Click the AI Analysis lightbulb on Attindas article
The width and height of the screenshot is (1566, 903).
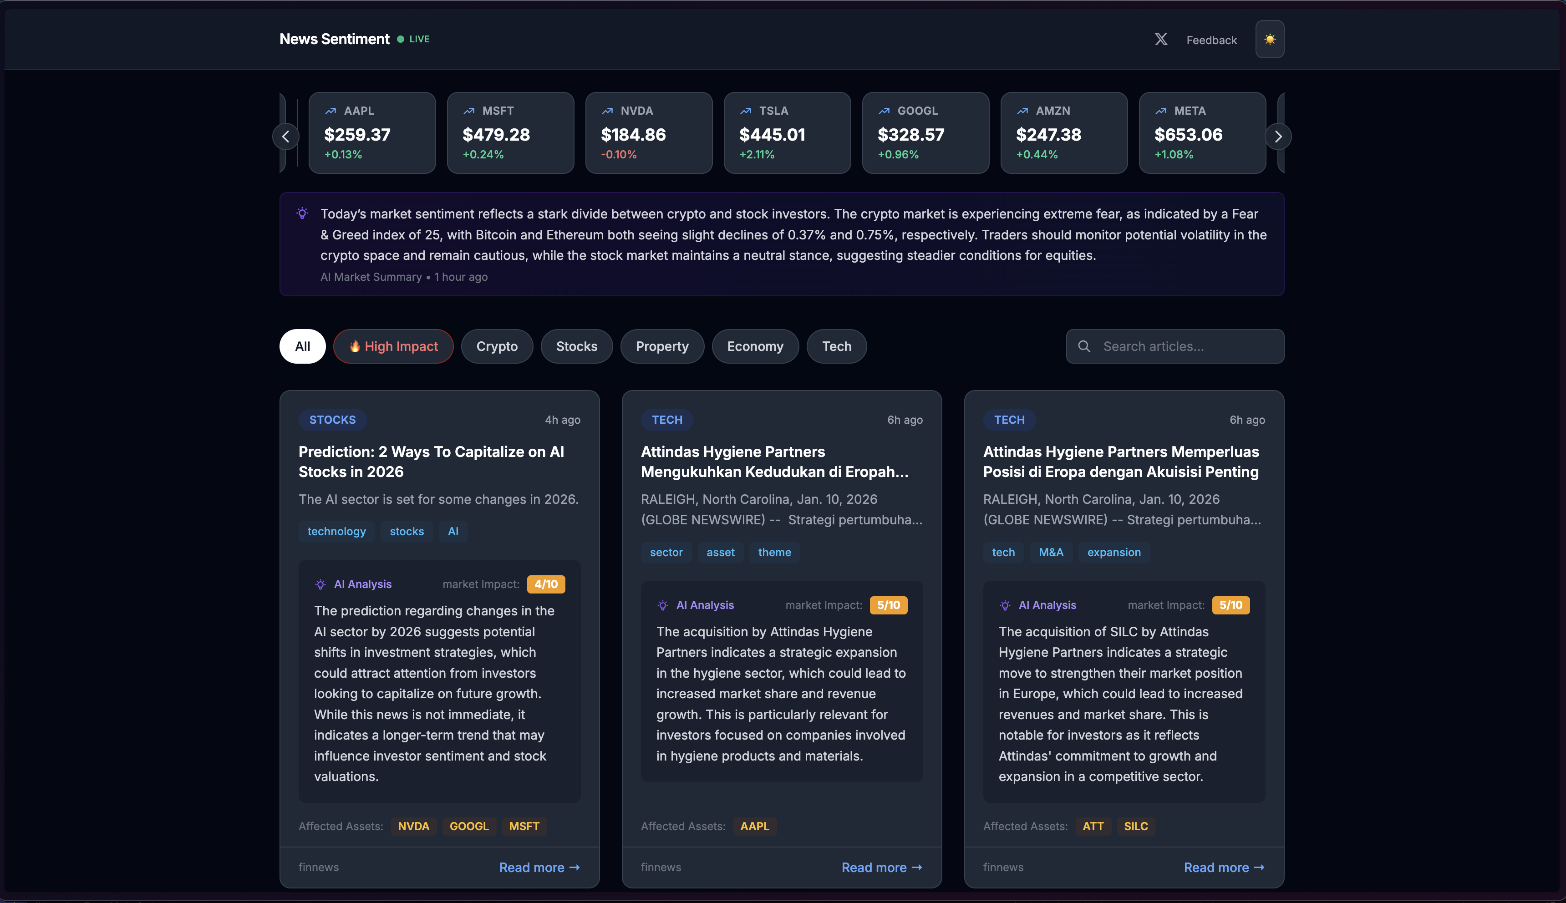tap(662, 605)
